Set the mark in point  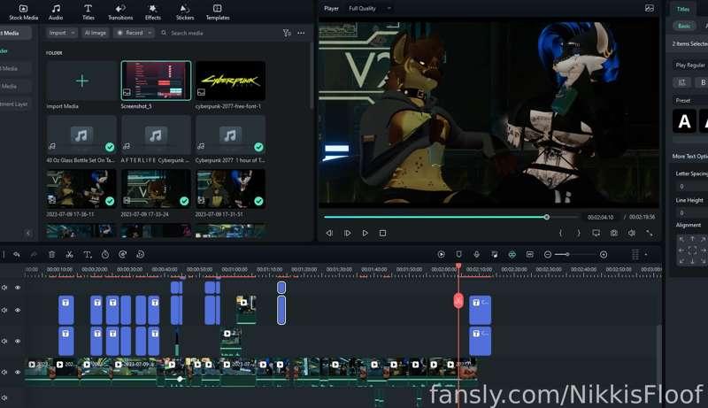click(560, 233)
